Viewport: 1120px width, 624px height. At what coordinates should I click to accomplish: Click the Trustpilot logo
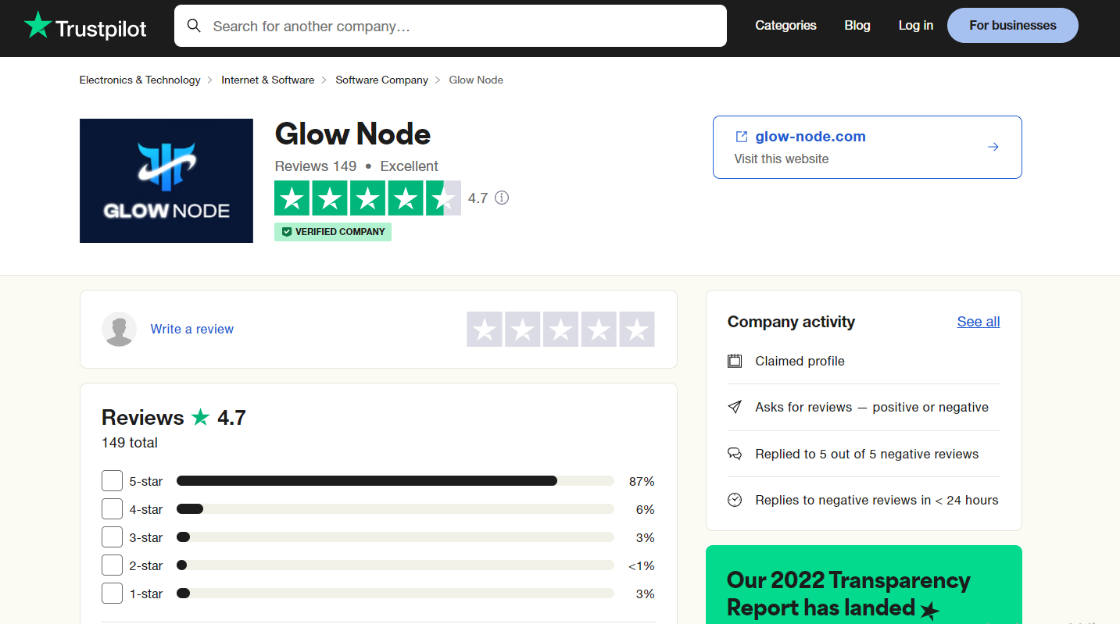pos(85,26)
